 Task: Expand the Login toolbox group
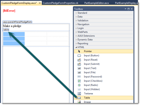76,28
